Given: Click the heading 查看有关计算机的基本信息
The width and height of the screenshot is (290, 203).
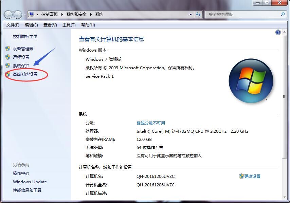Looking at the screenshot, I should pyautogui.click(x=111, y=39).
